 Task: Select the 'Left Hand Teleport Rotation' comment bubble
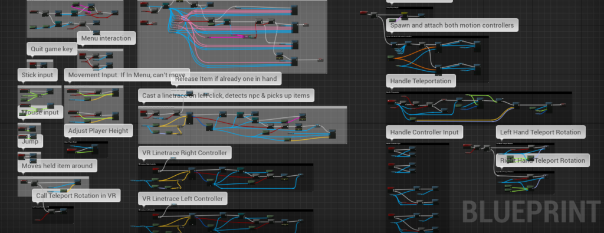tap(540, 132)
